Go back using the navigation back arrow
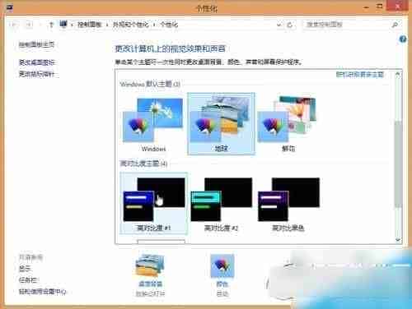The image size is (412, 309). coord(13,25)
